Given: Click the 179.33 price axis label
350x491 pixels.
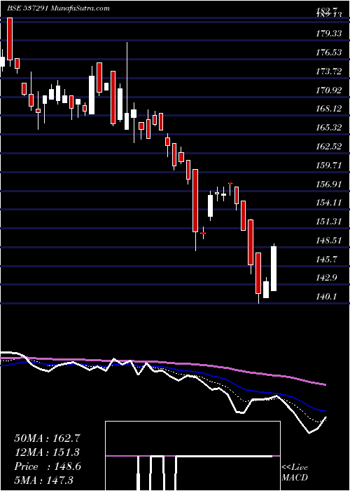Looking at the screenshot, I should 328,34.
